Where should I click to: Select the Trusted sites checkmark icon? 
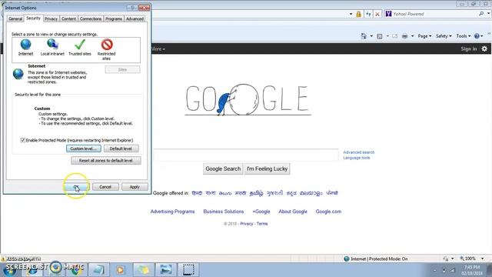click(x=80, y=45)
